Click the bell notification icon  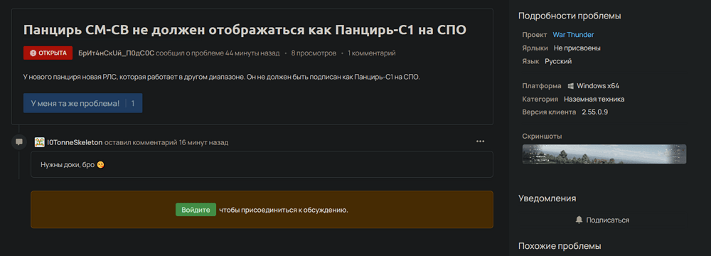[x=579, y=220]
